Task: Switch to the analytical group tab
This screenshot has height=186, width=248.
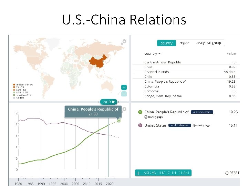Action: coord(209,43)
